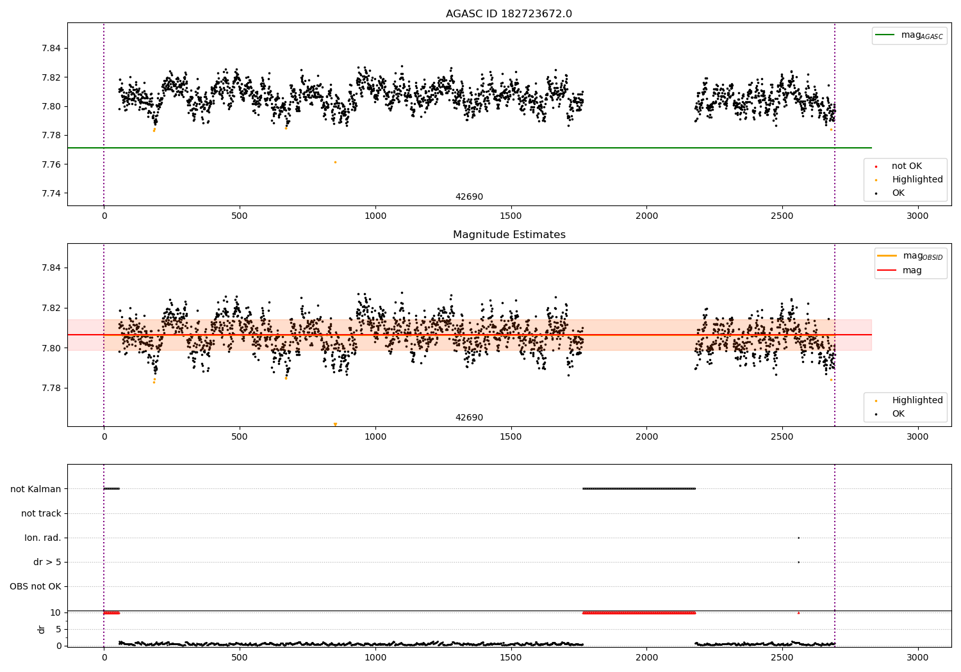Image resolution: width=961 pixels, height=672 pixels.
Task: Click the single dot on the Ion. rad. row
Action: pos(798,538)
